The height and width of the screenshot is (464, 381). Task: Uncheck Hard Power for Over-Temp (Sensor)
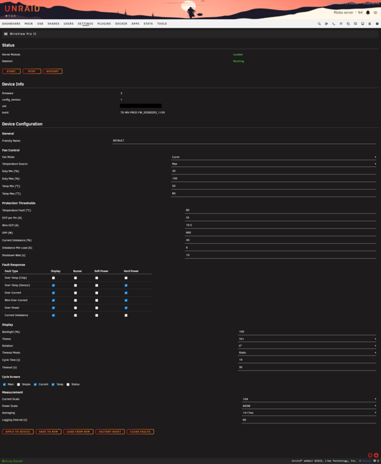(x=126, y=285)
